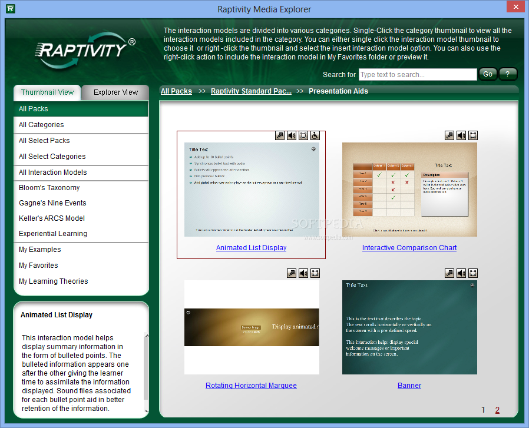Open the All Select Categories entry

[81, 157]
